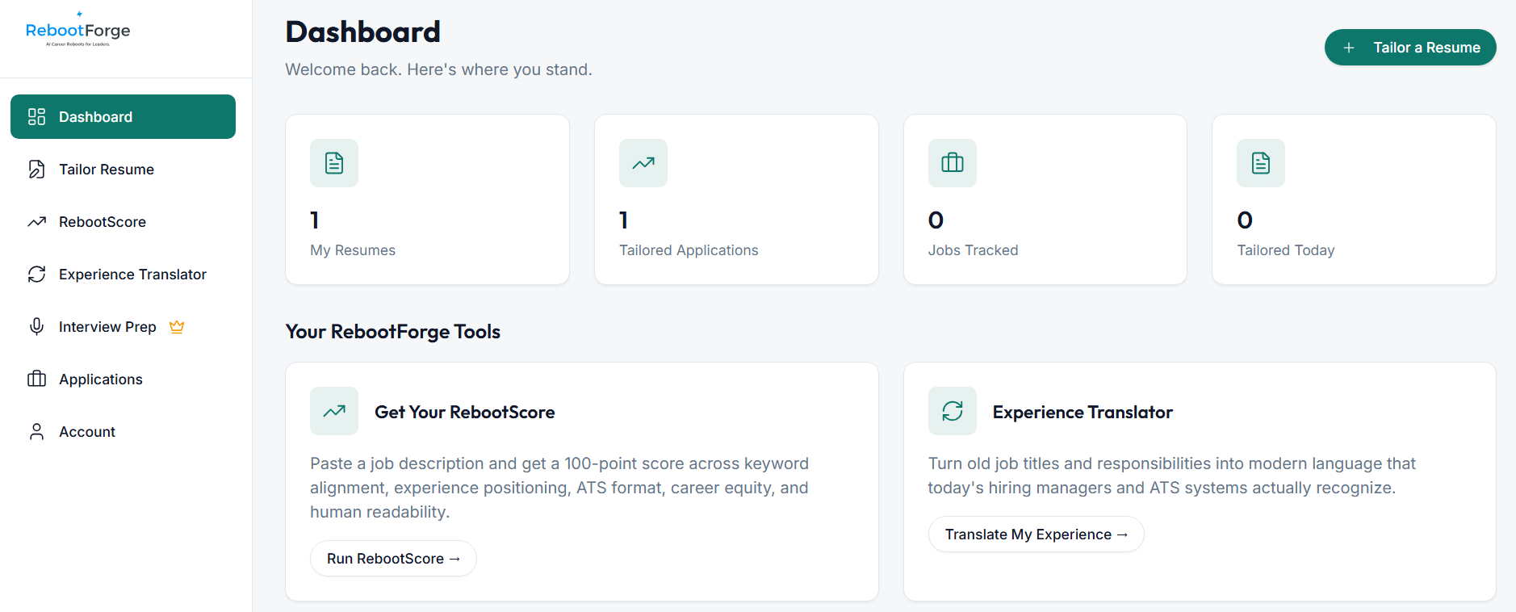
Task: Click the Applications briefcase icon
Action: [x=36, y=379]
